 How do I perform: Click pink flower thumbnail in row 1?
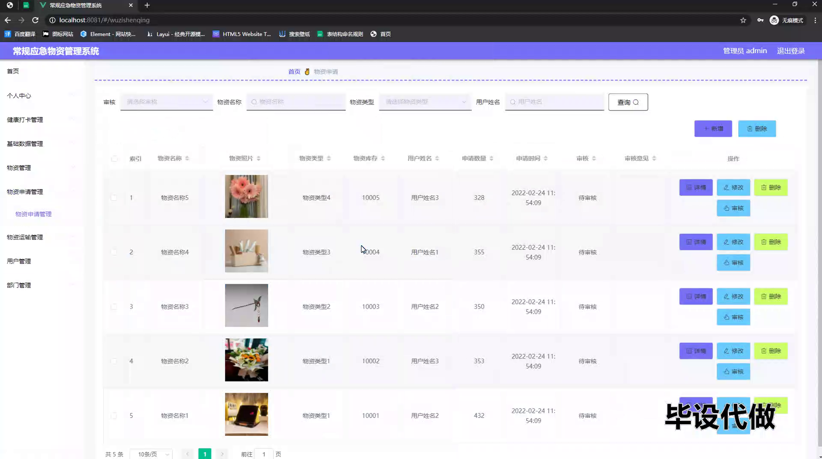247,197
